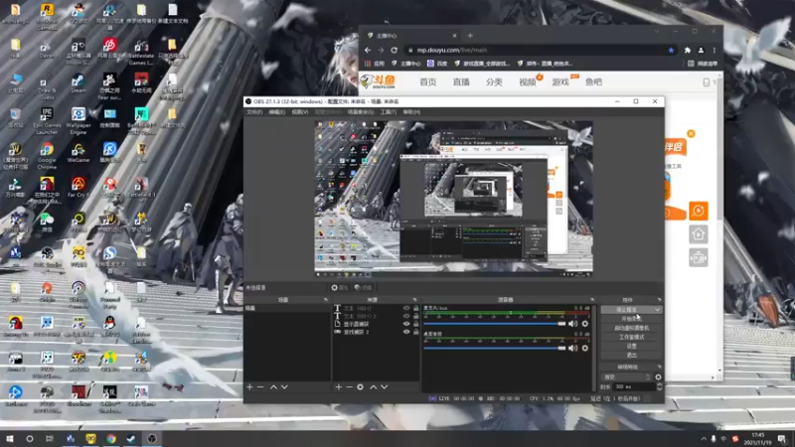The height and width of the screenshot is (447, 795).
Task: Click the OBS icon in the taskbar
Action: (x=152, y=438)
